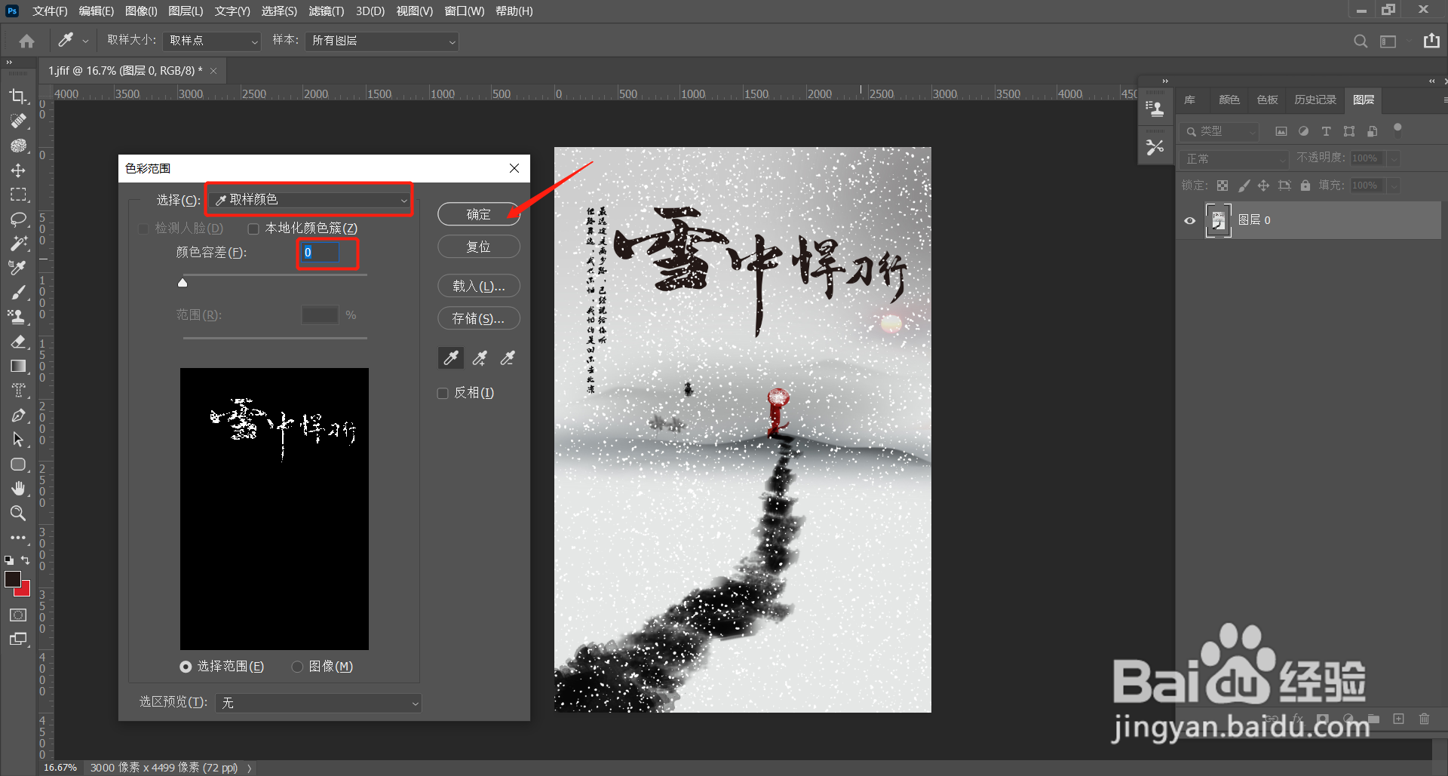Toggle lock position cross-arrows button
The width and height of the screenshot is (1448, 776).
tap(1263, 186)
